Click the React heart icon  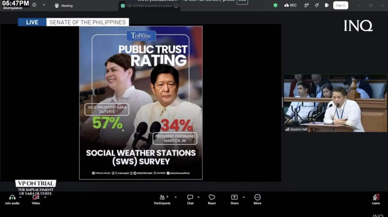point(212,197)
